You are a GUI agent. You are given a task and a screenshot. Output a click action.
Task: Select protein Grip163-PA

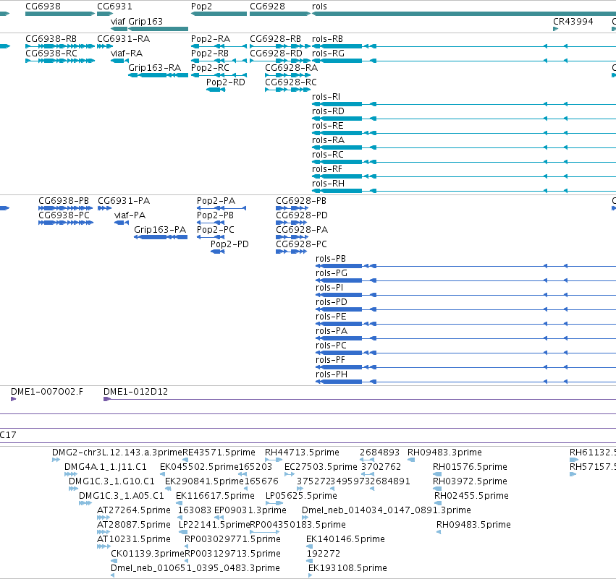click(x=161, y=237)
